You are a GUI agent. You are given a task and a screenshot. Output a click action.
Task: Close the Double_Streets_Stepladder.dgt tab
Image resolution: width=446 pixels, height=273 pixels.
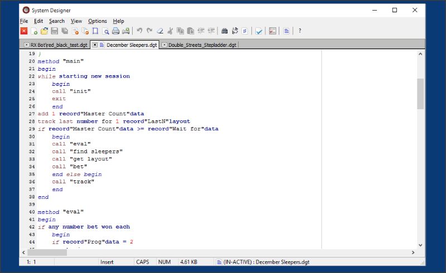pos(164,45)
